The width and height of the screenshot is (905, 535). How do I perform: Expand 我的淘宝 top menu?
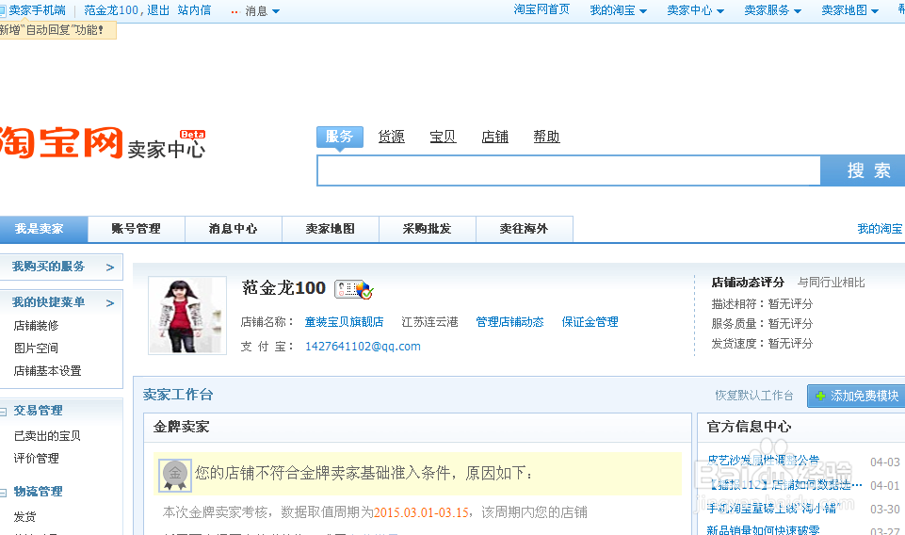(618, 10)
